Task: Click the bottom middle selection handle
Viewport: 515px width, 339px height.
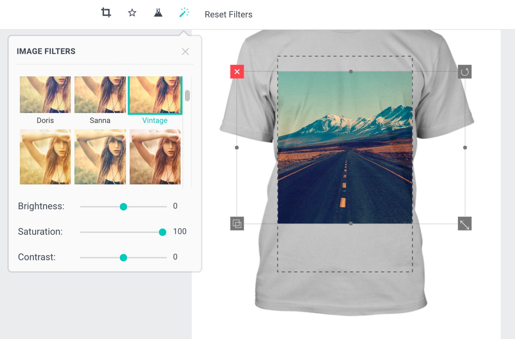Action: tap(351, 223)
